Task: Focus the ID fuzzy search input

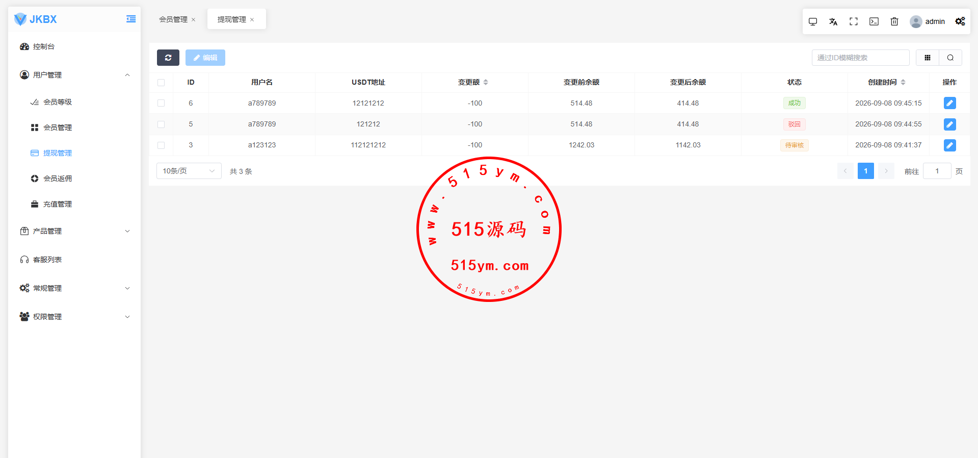Action: coord(860,58)
